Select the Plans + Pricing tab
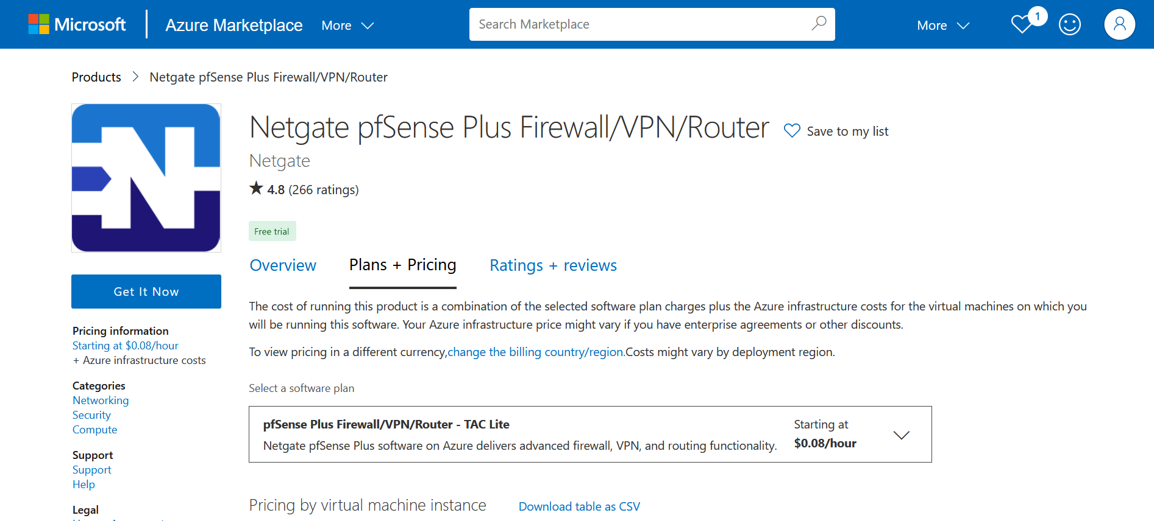1154x521 pixels. (x=402, y=265)
